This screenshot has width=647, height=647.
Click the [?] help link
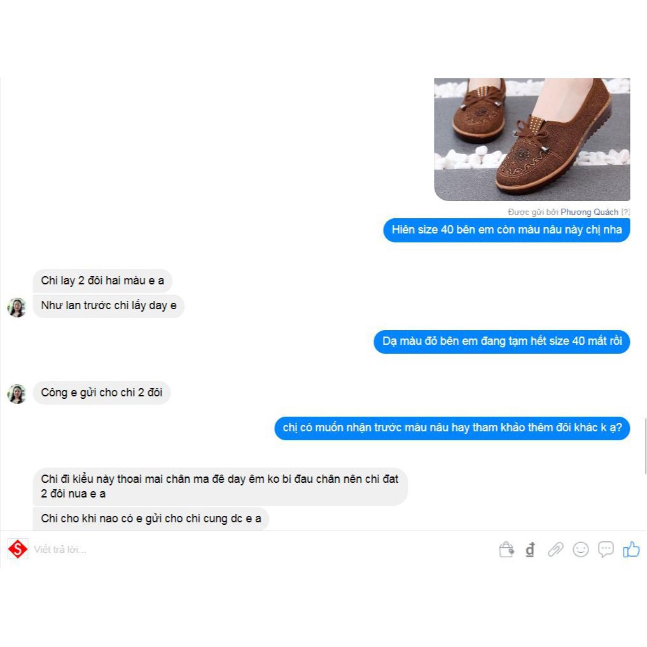(625, 212)
